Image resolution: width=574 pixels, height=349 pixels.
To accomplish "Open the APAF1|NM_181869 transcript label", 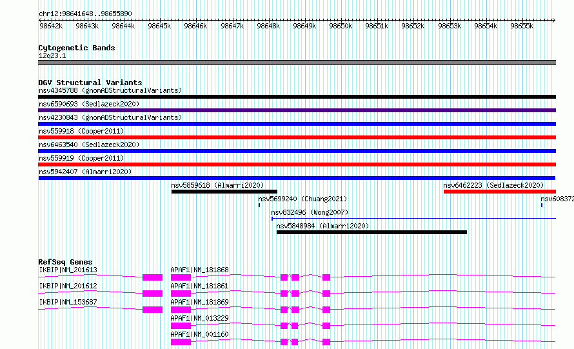I will (199, 302).
